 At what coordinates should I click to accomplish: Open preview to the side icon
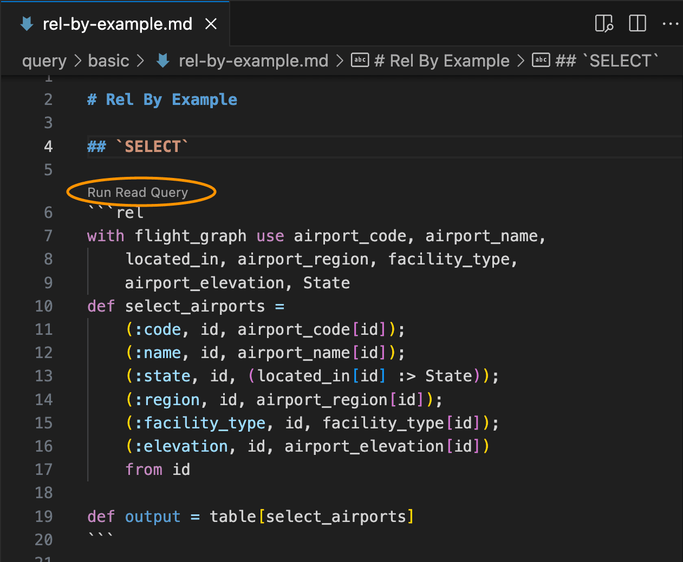click(604, 24)
